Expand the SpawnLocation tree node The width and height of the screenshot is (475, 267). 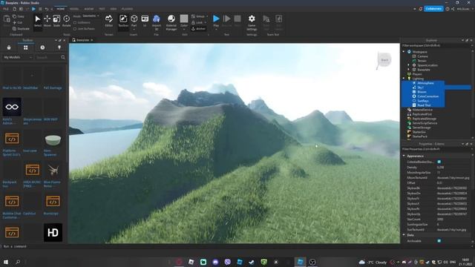point(408,65)
